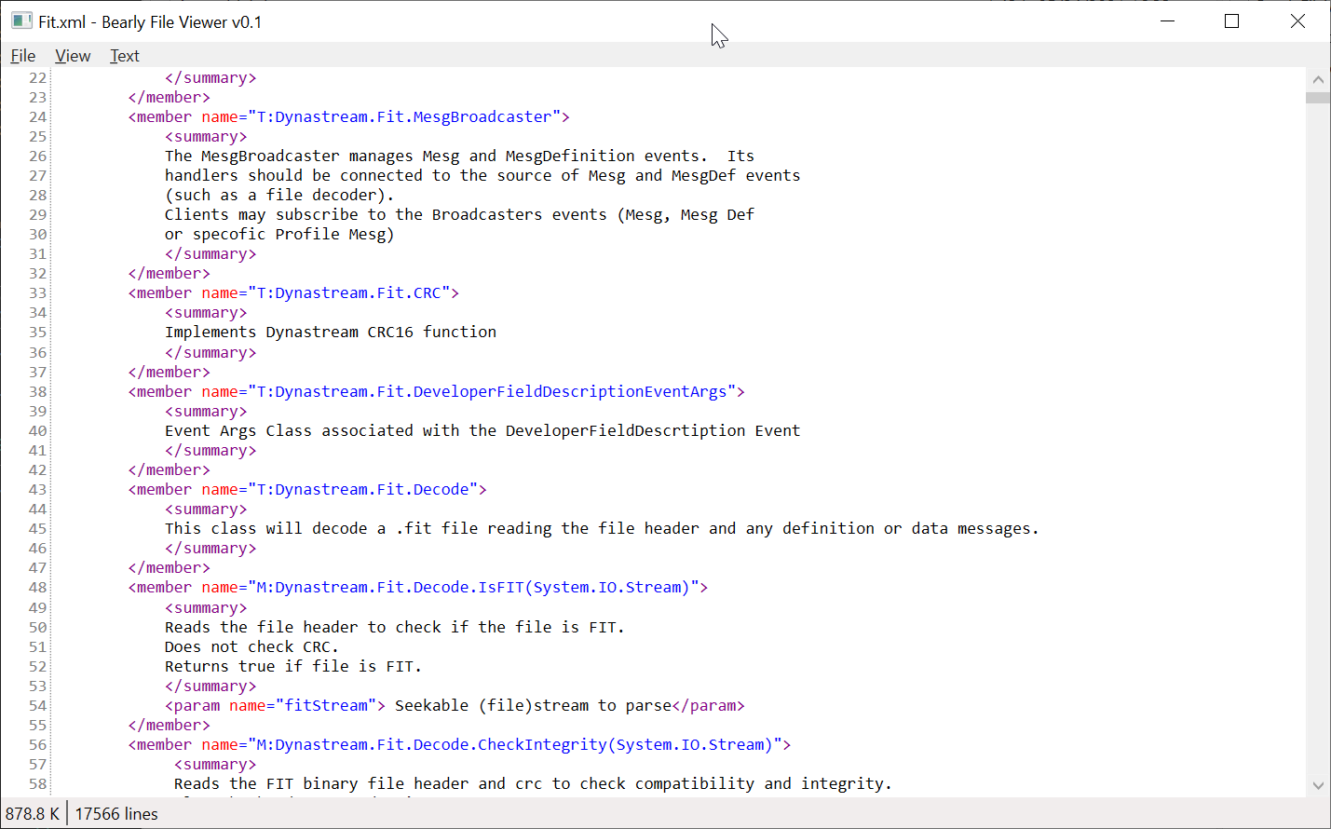The width and height of the screenshot is (1331, 829).
Task: Open the View menu
Action: (x=73, y=56)
